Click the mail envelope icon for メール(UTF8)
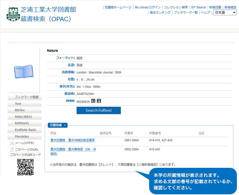Image resolution: width=239 pixels, height=195 pixels. (12, 143)
